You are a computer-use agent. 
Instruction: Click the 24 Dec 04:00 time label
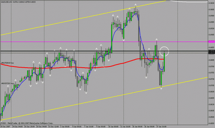(x=18, y=127)
